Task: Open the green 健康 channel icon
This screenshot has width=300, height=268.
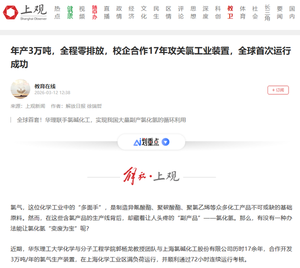Action: 70,12
